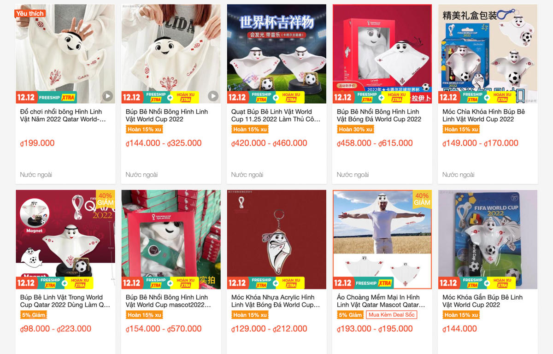Click the ₫199.000 price of first product
The width and height of the screenshot is (553, 354).
37,143
